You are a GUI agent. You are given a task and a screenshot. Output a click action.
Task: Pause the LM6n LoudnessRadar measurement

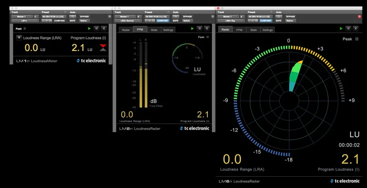[348, 29]
